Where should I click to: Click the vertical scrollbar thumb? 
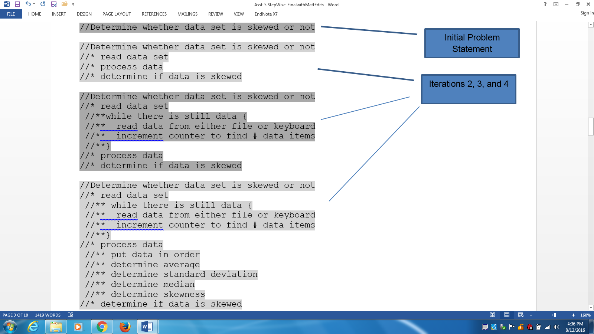pos(591,127)
